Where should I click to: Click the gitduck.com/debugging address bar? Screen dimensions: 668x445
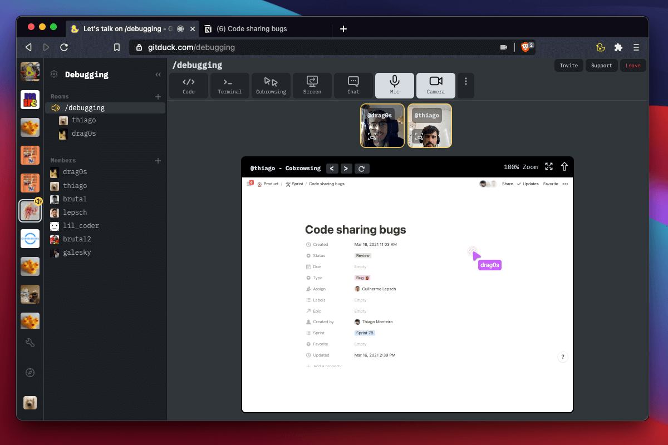tap(332, 47)
